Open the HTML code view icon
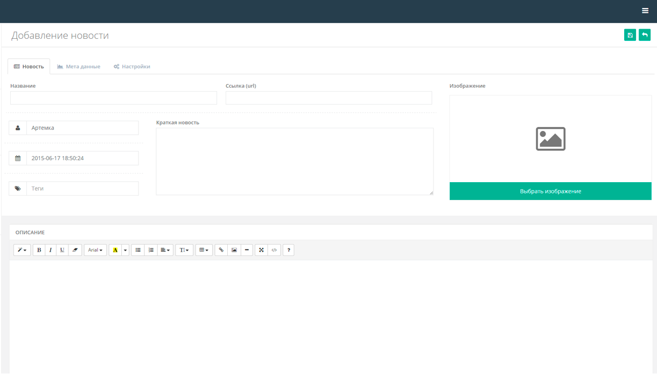The image size is (657, 374). [274, 250]
